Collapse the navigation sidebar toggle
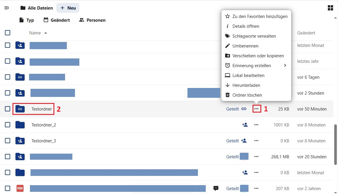This screenshot has height=195, width=338. 7,8
